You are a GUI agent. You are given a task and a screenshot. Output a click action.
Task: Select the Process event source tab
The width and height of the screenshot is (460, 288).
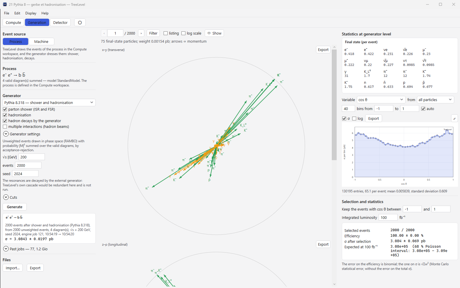tap(16, 41)
